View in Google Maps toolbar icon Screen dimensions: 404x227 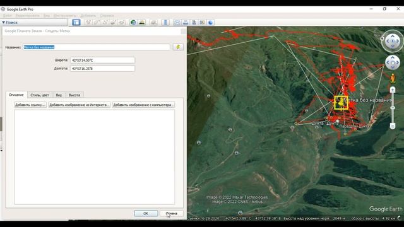click(x=202, y=23)
